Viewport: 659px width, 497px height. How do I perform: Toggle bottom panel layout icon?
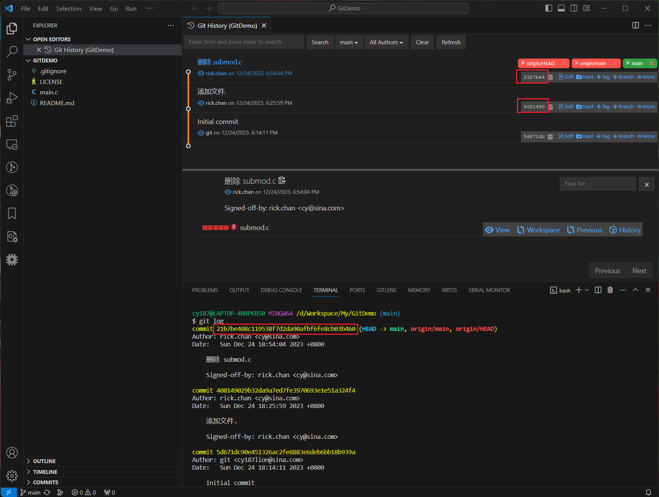point(561,8)
